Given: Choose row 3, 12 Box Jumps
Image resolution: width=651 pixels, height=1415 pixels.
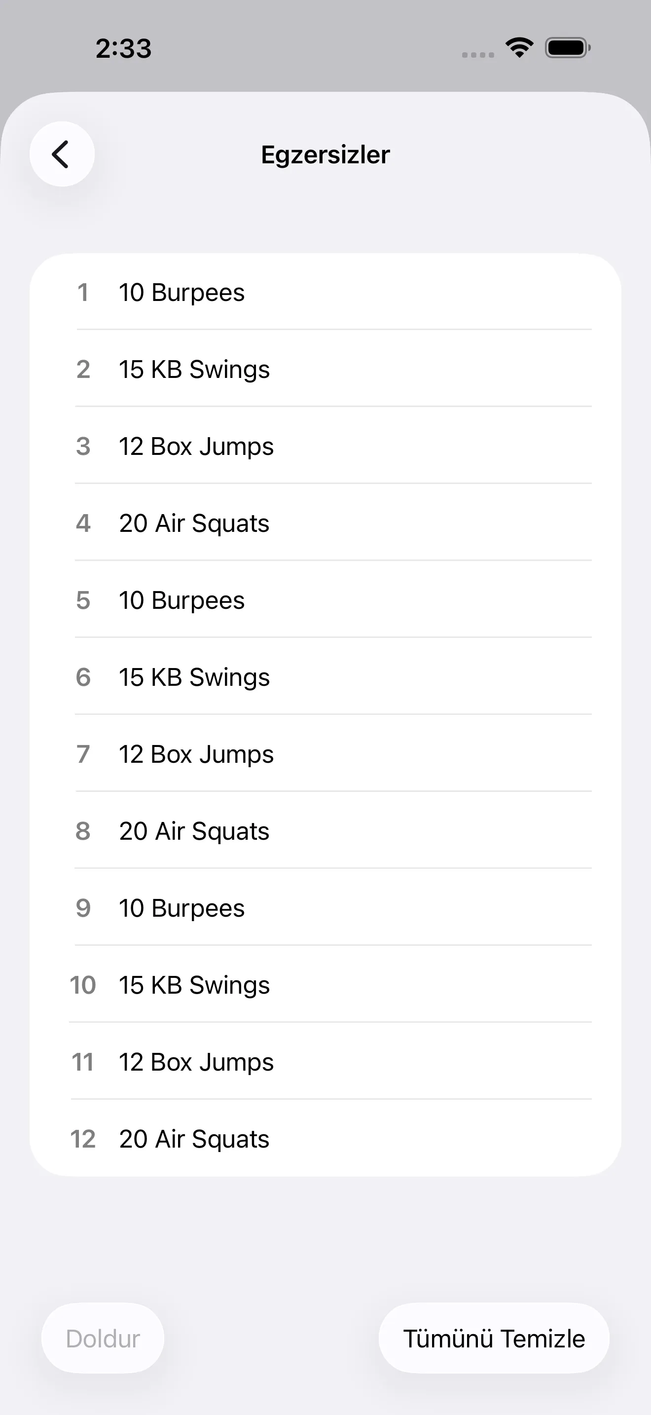Looking at the screenshot, I should (x=325, y=446).
